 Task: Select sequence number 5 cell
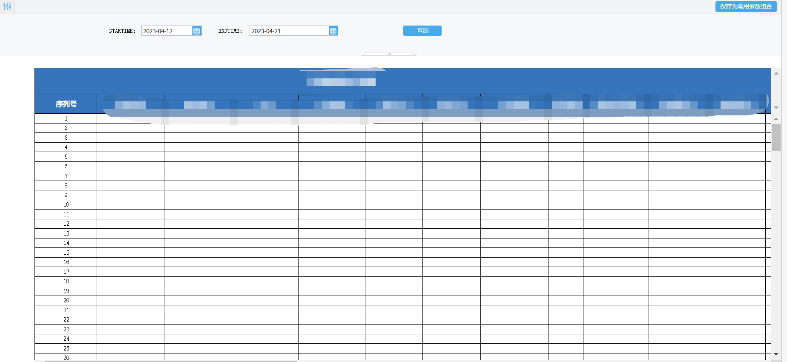66,157
